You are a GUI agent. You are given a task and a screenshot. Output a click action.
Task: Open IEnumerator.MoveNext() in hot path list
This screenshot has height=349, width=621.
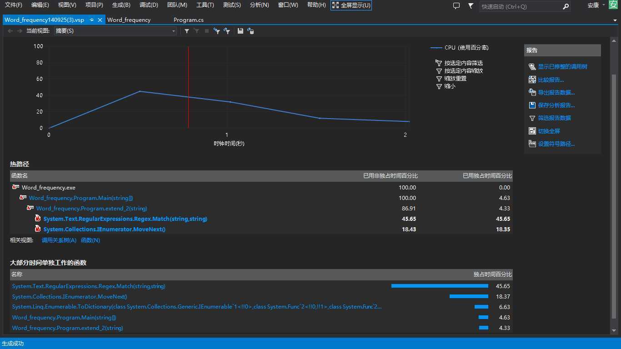pos(104,229)
